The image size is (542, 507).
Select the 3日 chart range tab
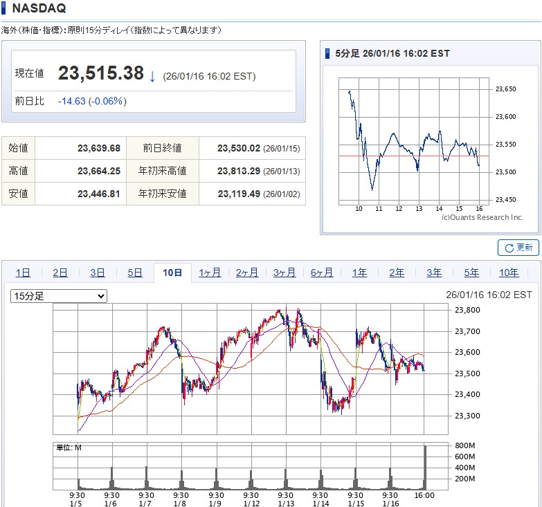click(98, 273)
